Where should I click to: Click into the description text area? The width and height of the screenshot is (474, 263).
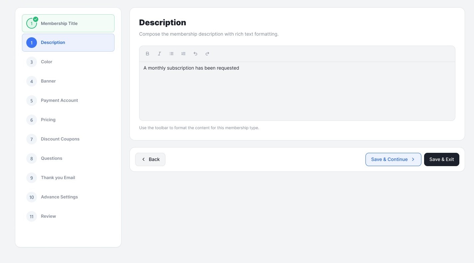tap(297, 91)
